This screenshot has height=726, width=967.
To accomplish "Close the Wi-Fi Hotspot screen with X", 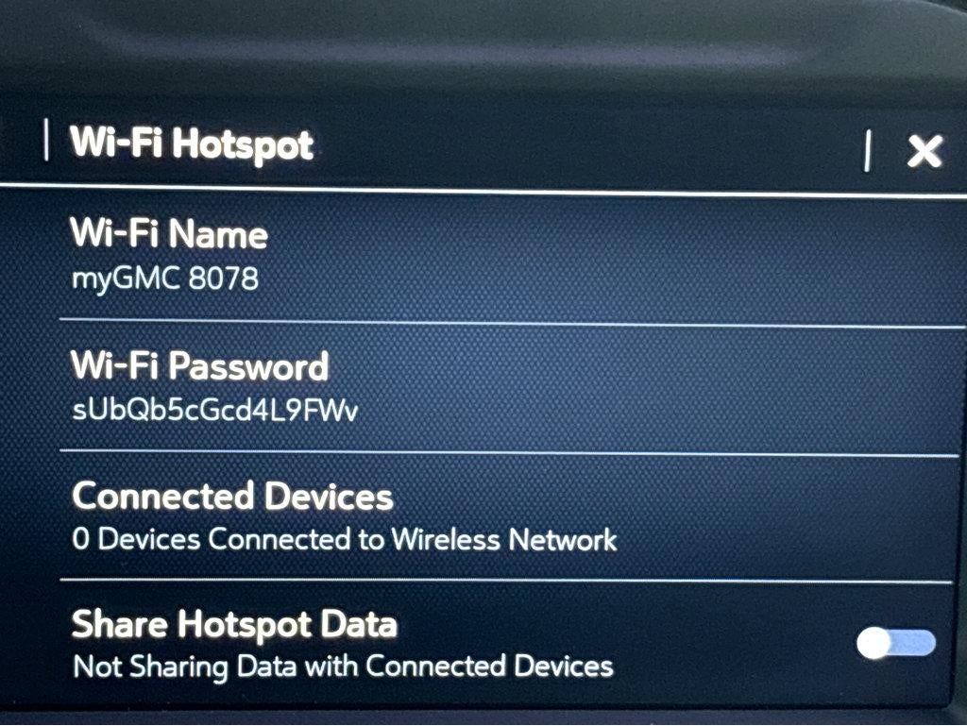I will coord(925,151).
